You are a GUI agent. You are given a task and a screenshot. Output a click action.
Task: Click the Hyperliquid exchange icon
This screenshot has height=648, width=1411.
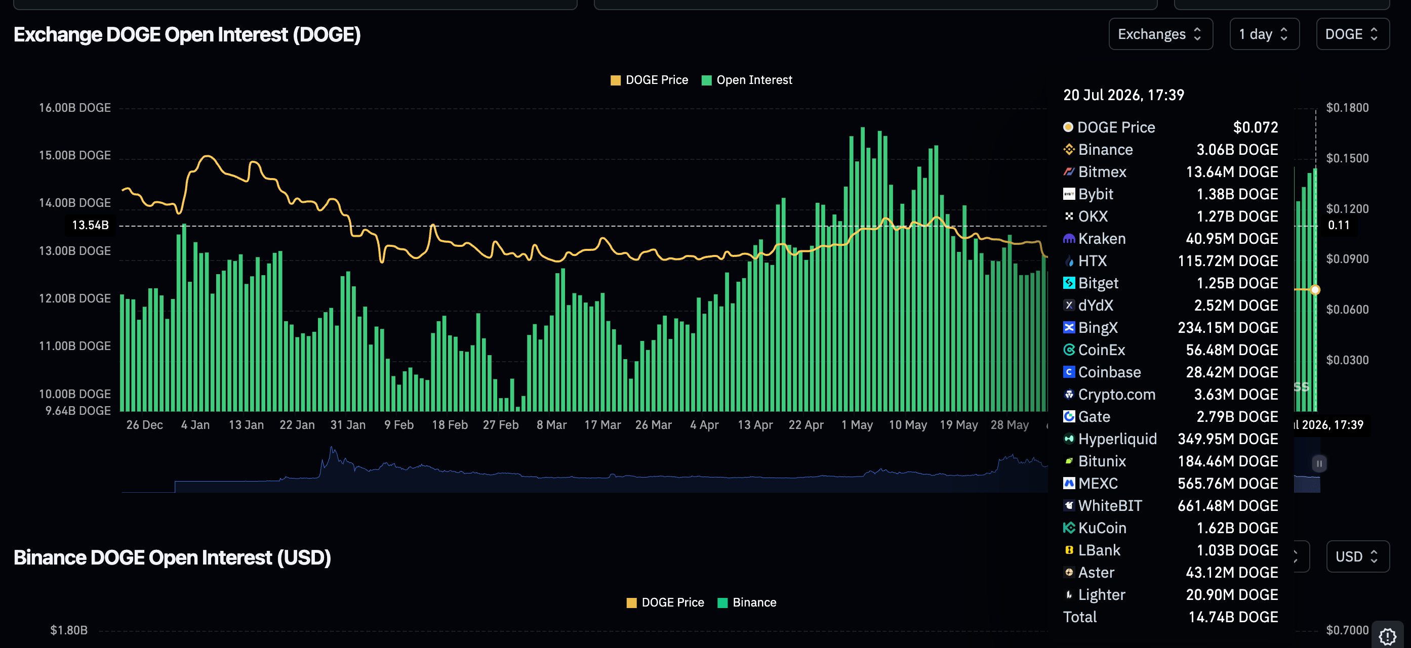(x=1069, y=439)
